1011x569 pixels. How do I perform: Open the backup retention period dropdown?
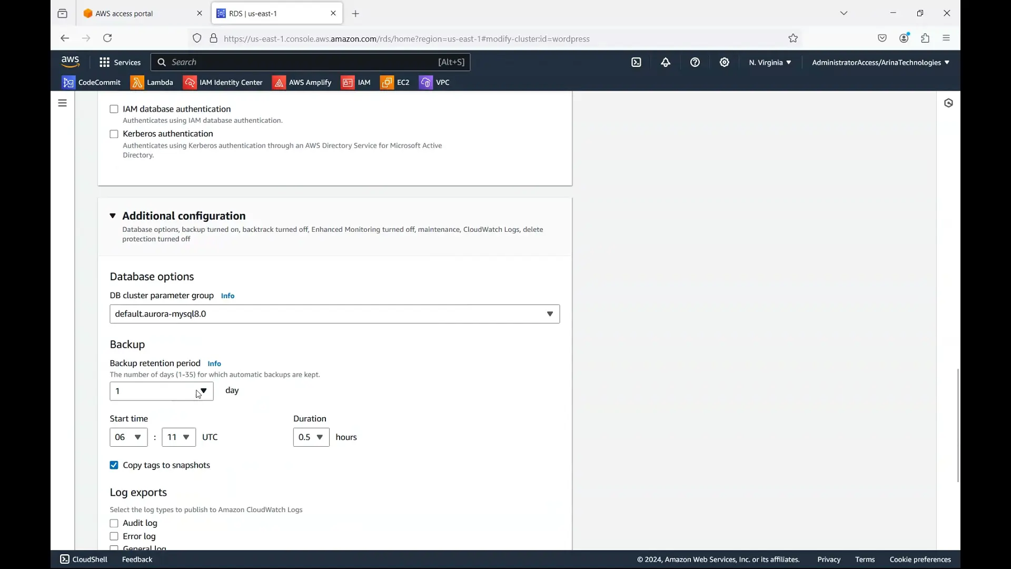pyautogui.click(x=162, y=392)
